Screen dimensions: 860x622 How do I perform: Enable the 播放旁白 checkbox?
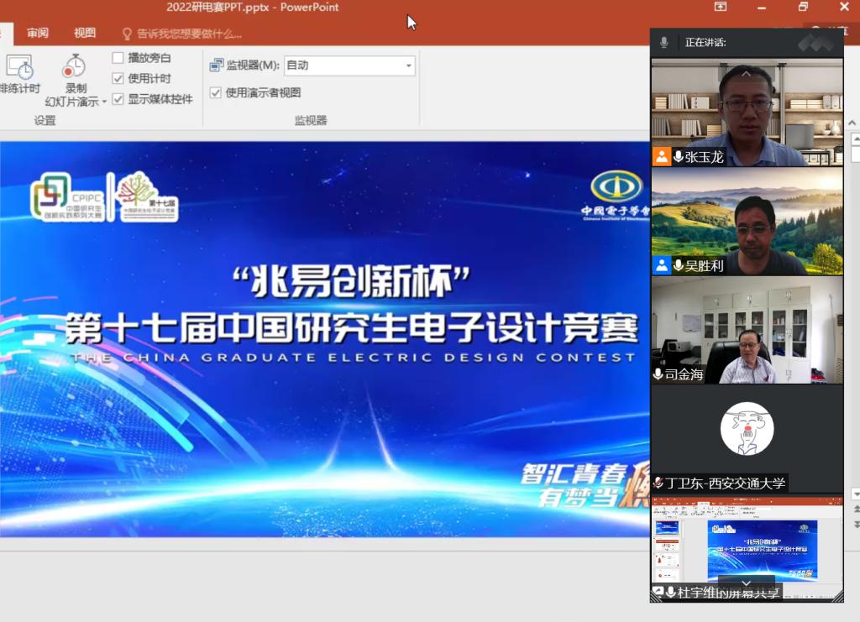coord(118,58)
